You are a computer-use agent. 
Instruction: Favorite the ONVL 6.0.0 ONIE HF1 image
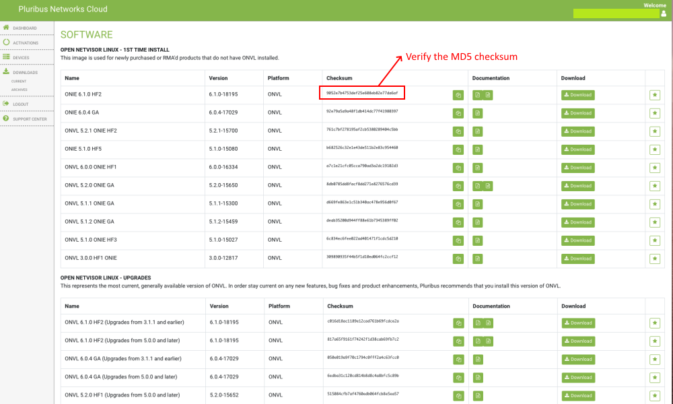tap(655, 168)
